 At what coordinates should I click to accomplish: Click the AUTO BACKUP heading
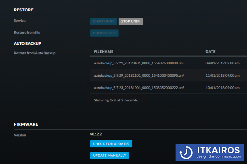click(x=27, y=44)
